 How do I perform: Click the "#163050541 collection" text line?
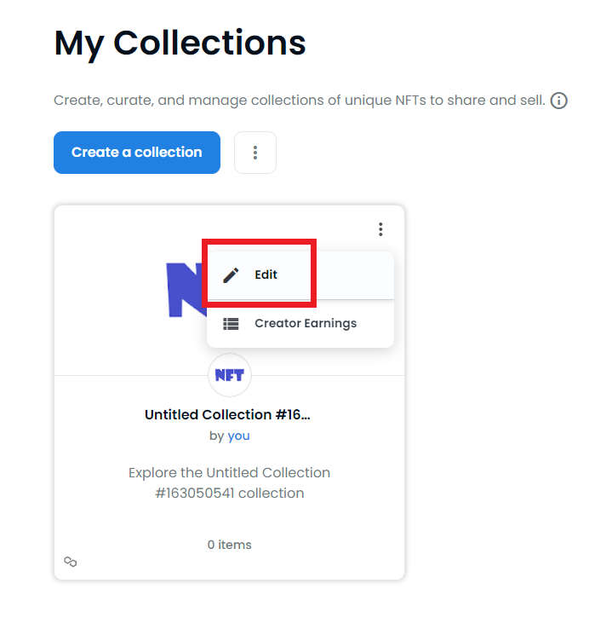pos(230,493)
